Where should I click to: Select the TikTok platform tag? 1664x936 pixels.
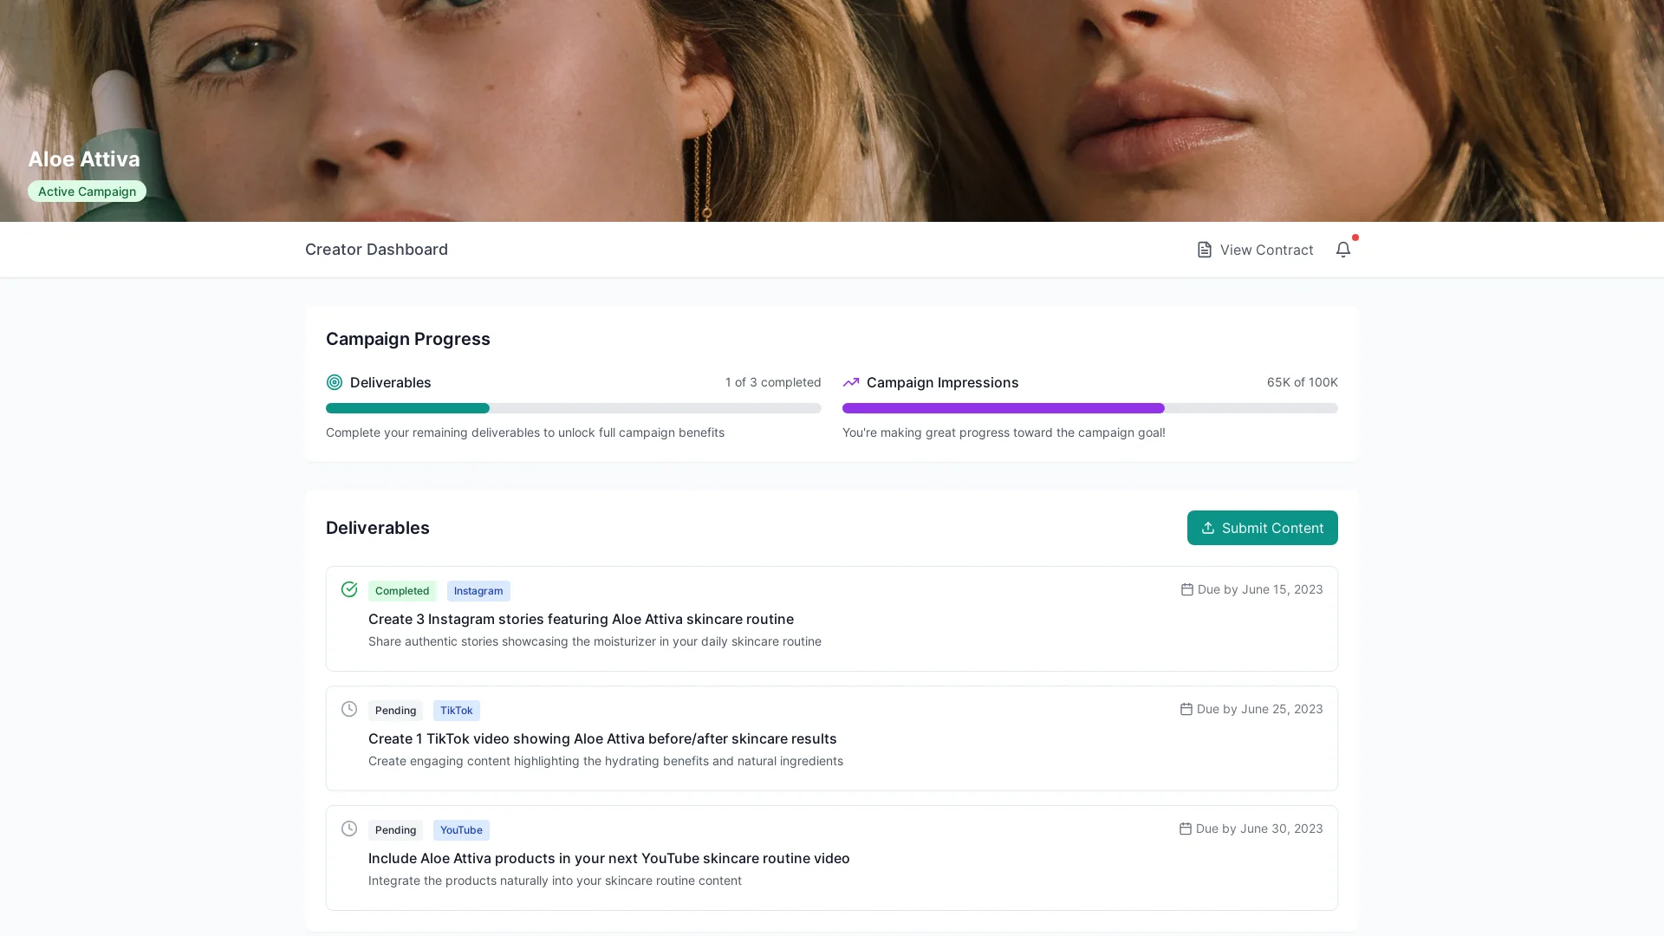[456, 711]
